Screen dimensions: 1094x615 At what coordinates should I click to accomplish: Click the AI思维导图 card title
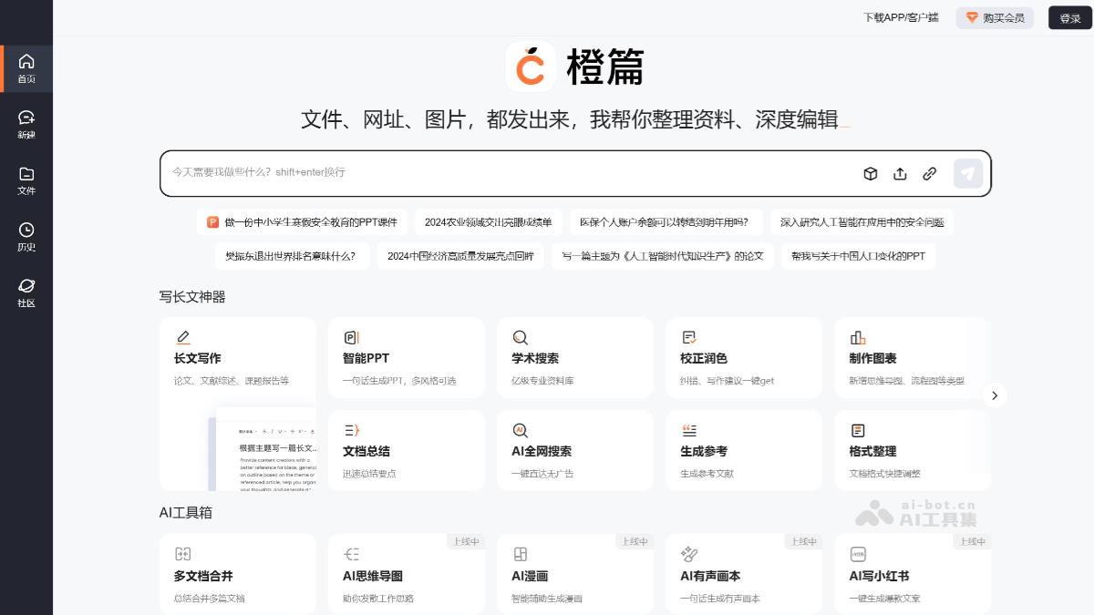click(373, 576)
